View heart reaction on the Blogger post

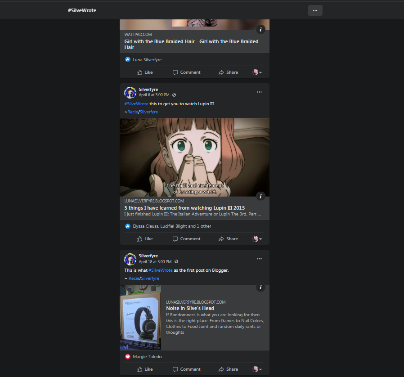(x=127, y=357)
